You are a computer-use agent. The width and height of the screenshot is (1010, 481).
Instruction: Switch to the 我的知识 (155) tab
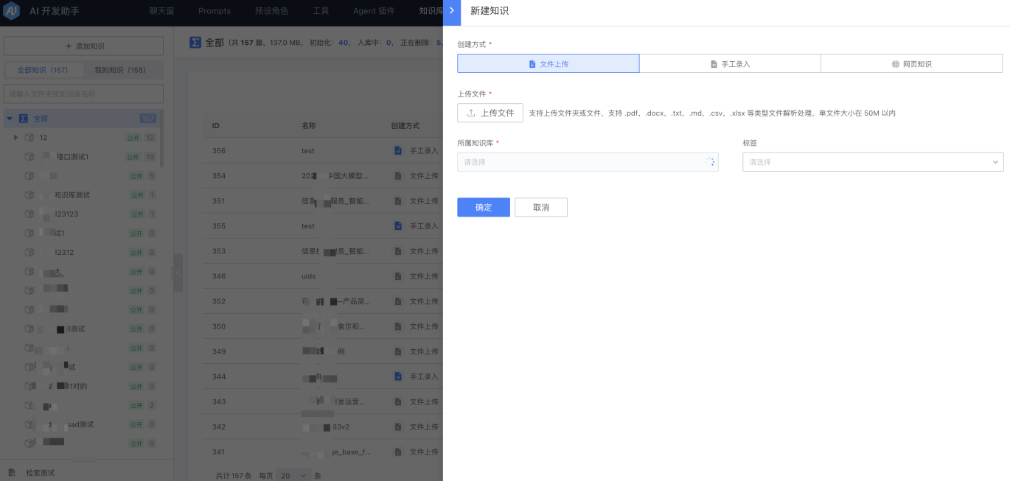coord(120,69)
